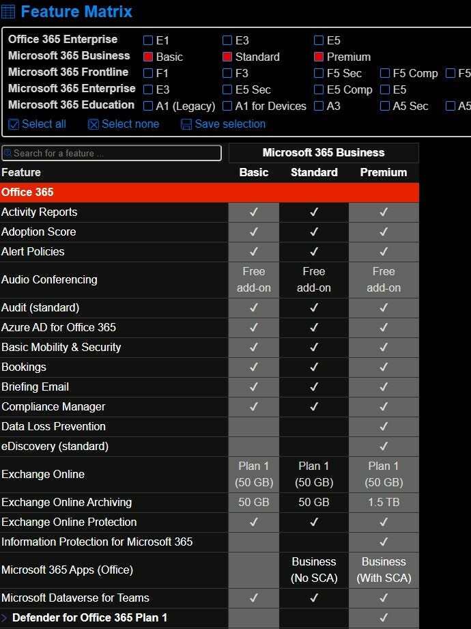Select Microsoft Dataverse for Teams row
Viewport: 471px width, 629px height.
75,598
